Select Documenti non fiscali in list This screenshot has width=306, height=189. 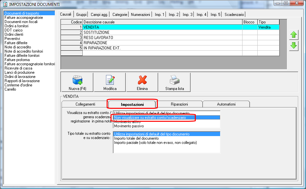tap(29, 22)
